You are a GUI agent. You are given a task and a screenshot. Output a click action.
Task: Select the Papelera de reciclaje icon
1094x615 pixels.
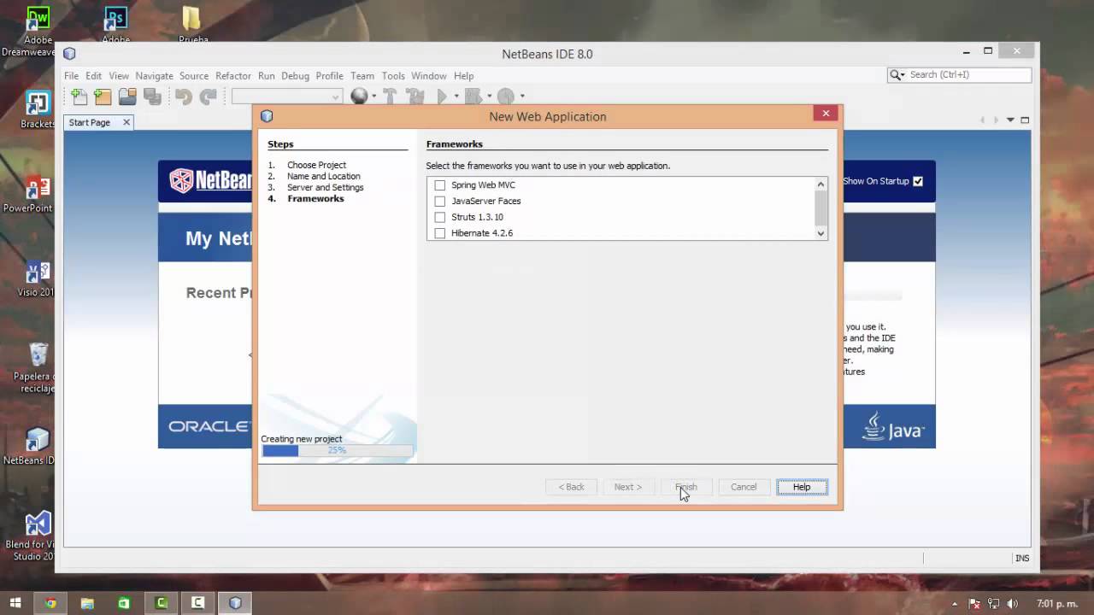pyautogui.click(x=38, y=367)
